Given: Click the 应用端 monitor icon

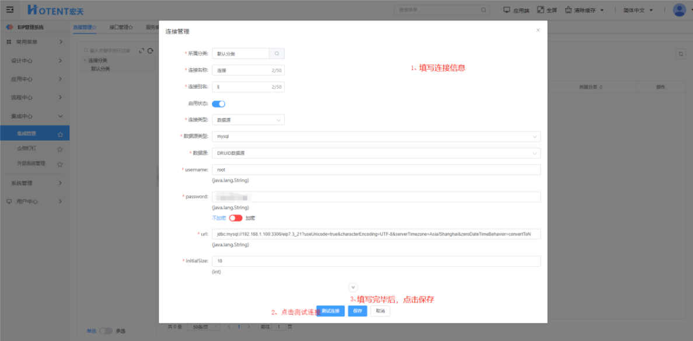Looking at the screenshot, I should [x=507, y=10].
